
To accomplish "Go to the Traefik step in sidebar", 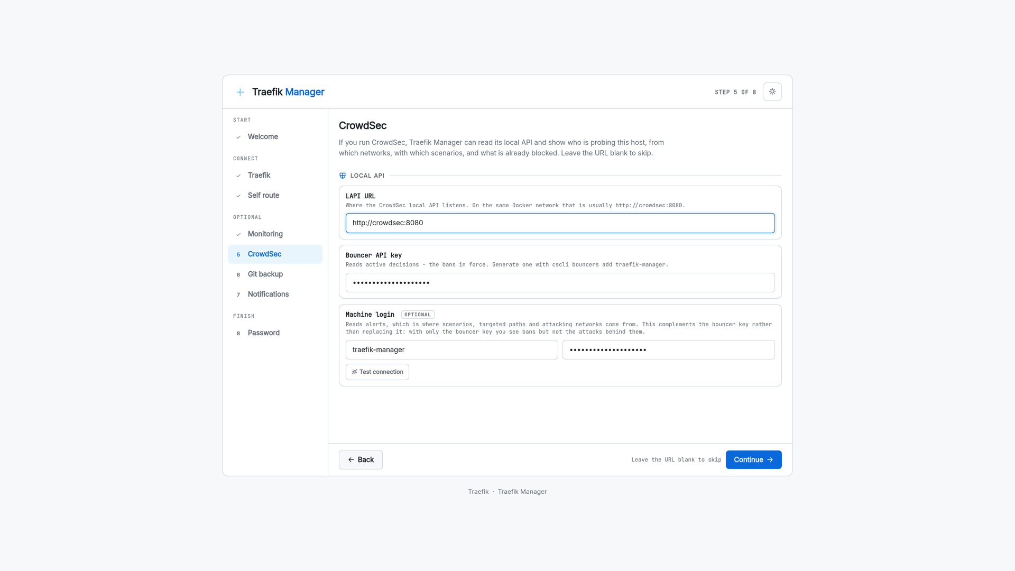I will click(275, 176).
